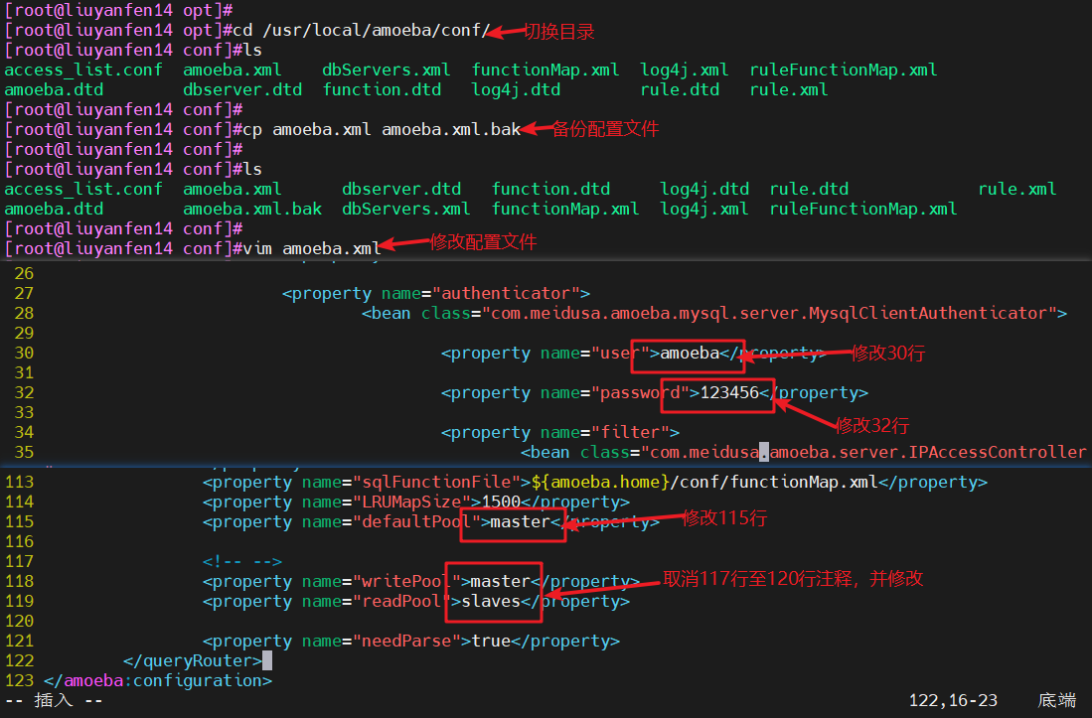Image resolution: width=1092 pixels, height=718 pixels.
Task: Select amoeba.xml.bak in the ls file listing
Action: click(x=252, y=209)
